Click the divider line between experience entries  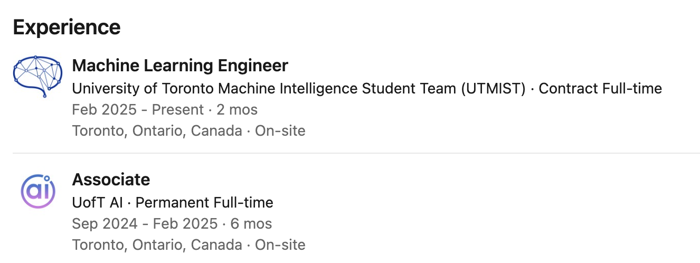[356, 153]
